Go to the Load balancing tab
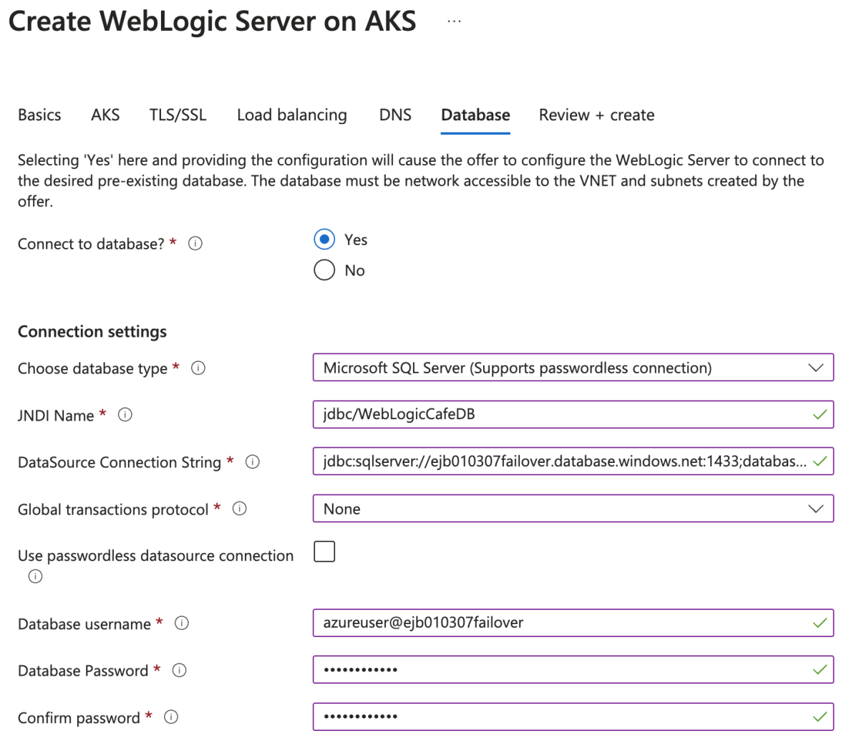Screen dimensions: 859x751 coord(292,115)
